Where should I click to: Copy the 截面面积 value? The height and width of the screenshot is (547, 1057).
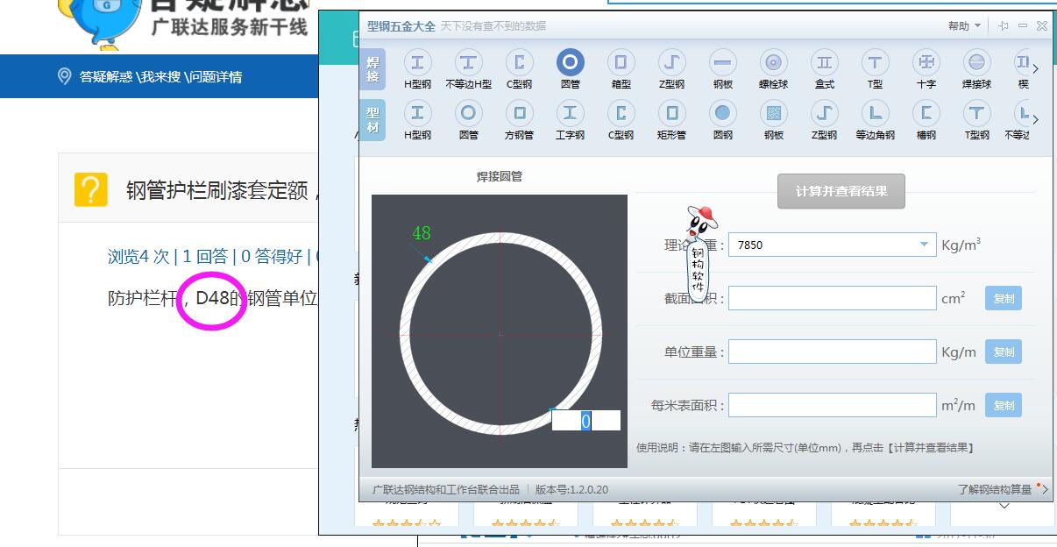[x=1004, y=298]
